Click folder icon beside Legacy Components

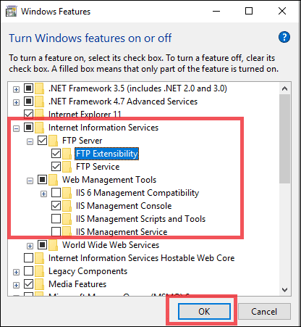40,271
